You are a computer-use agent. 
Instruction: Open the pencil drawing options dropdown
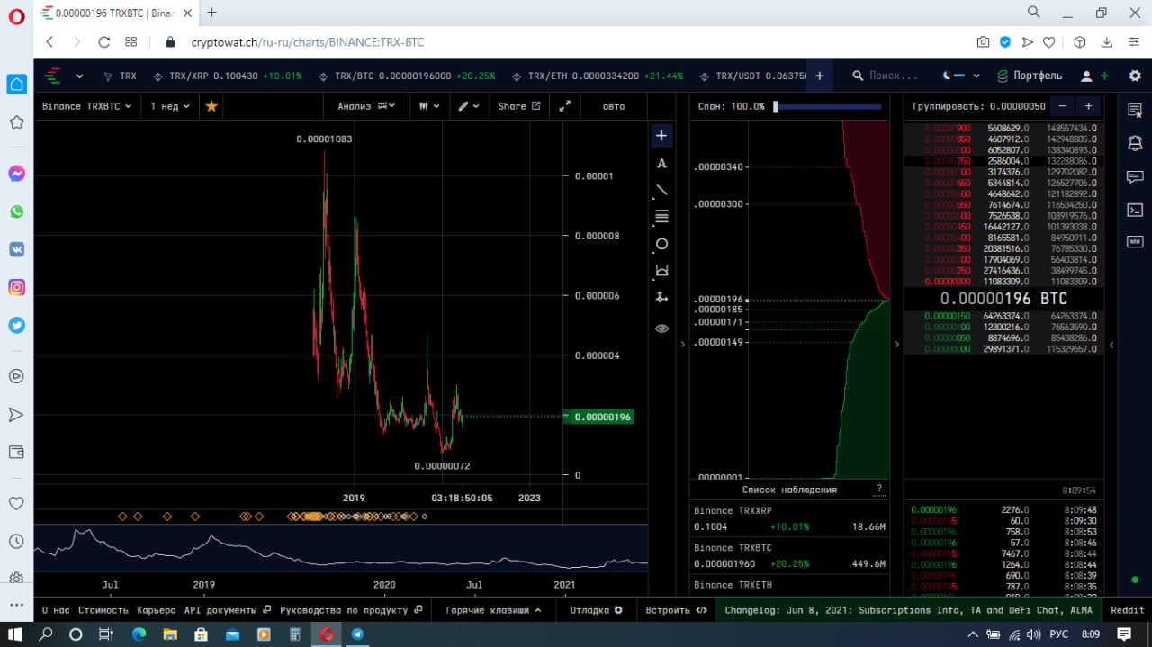point(468,106)
